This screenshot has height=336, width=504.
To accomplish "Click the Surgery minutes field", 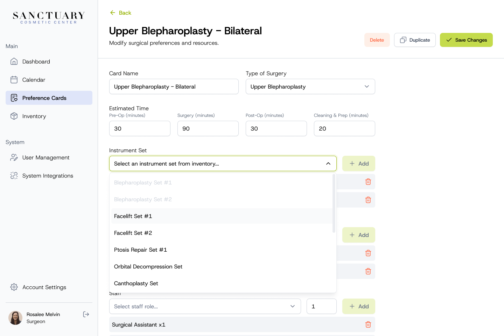I will (x=208, y=128).
